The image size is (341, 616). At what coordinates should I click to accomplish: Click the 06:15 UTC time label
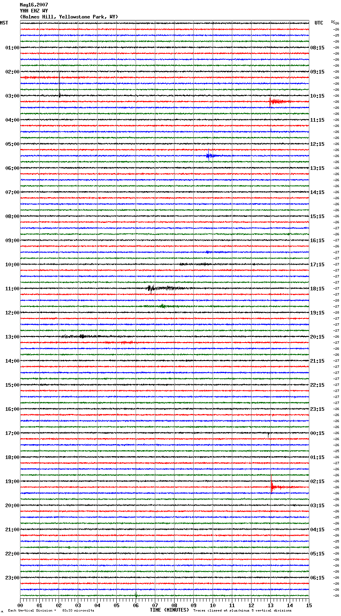point(317,578)
